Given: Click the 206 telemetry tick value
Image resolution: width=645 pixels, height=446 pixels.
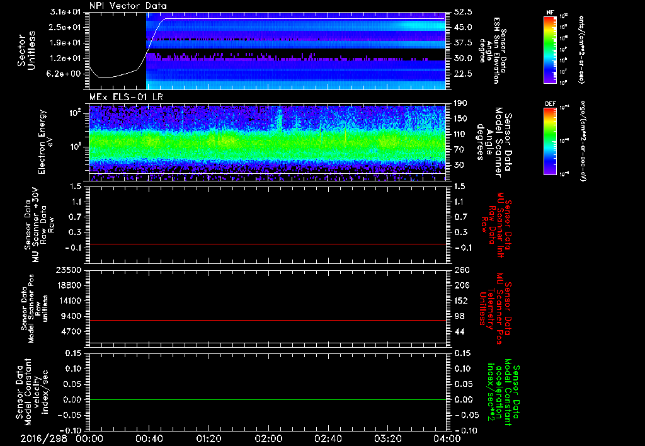Looking at the screenshot, I should (x=462, y=285).
